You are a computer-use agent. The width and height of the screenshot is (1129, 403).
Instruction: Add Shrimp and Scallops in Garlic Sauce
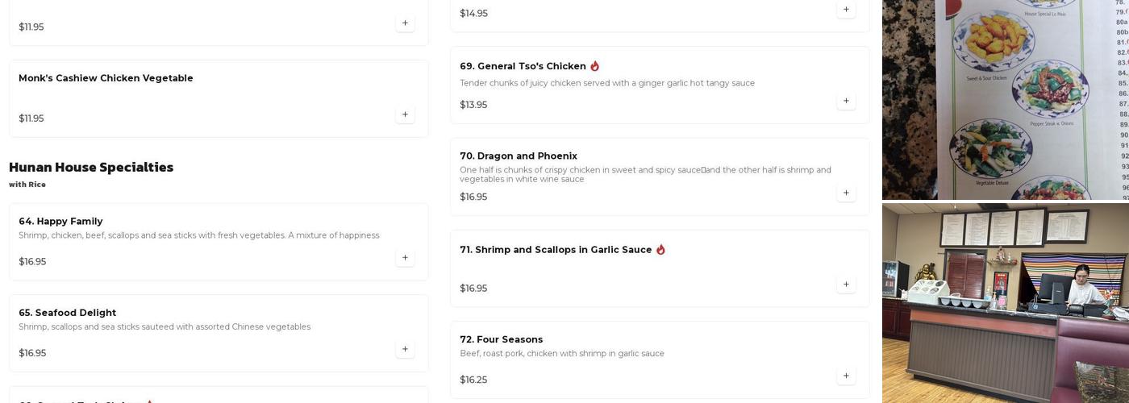pos(846,285)
